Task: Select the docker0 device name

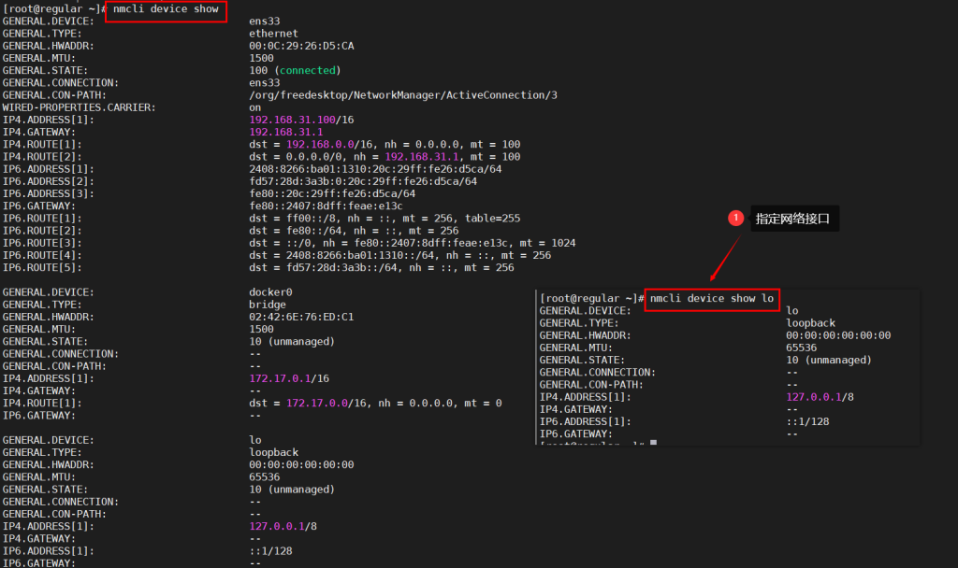Action: [x=270, y=291]
